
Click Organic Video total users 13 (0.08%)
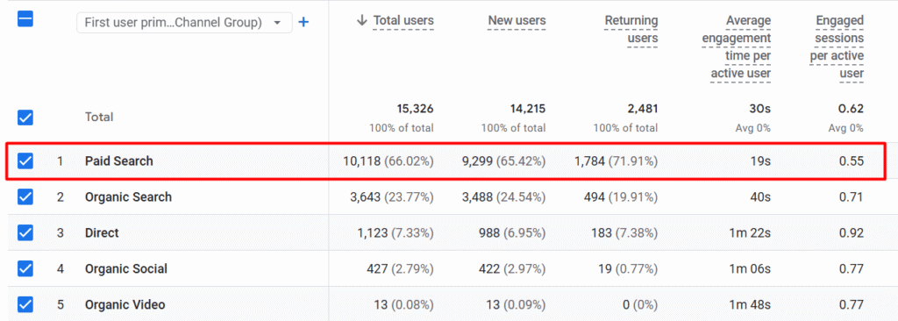403,304
